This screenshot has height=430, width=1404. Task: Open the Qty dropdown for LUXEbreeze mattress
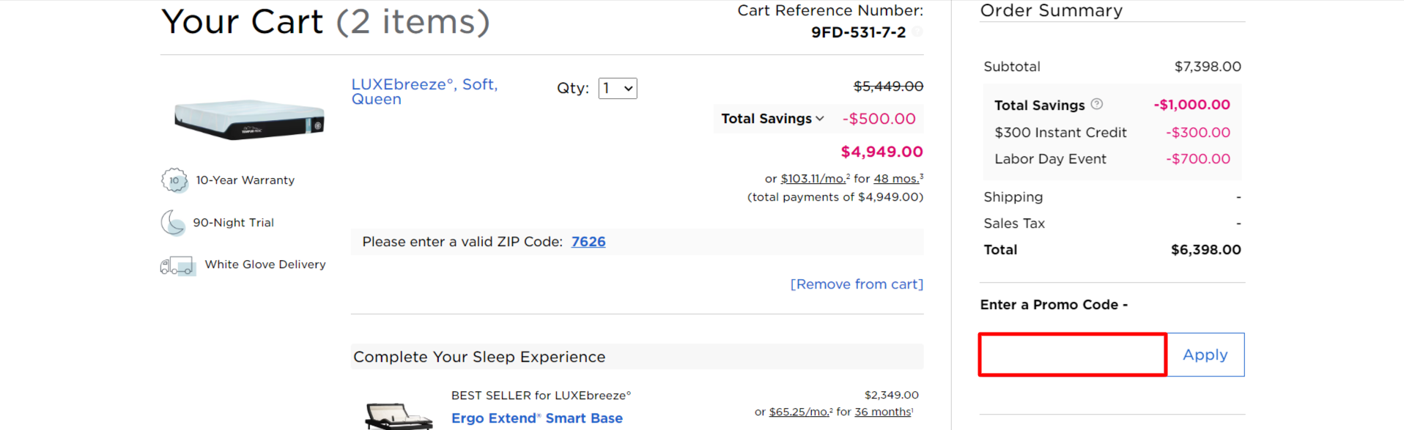pos(618,89)
